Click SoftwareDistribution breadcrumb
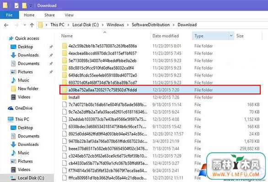268x182 pixels. tap(150, 25)
